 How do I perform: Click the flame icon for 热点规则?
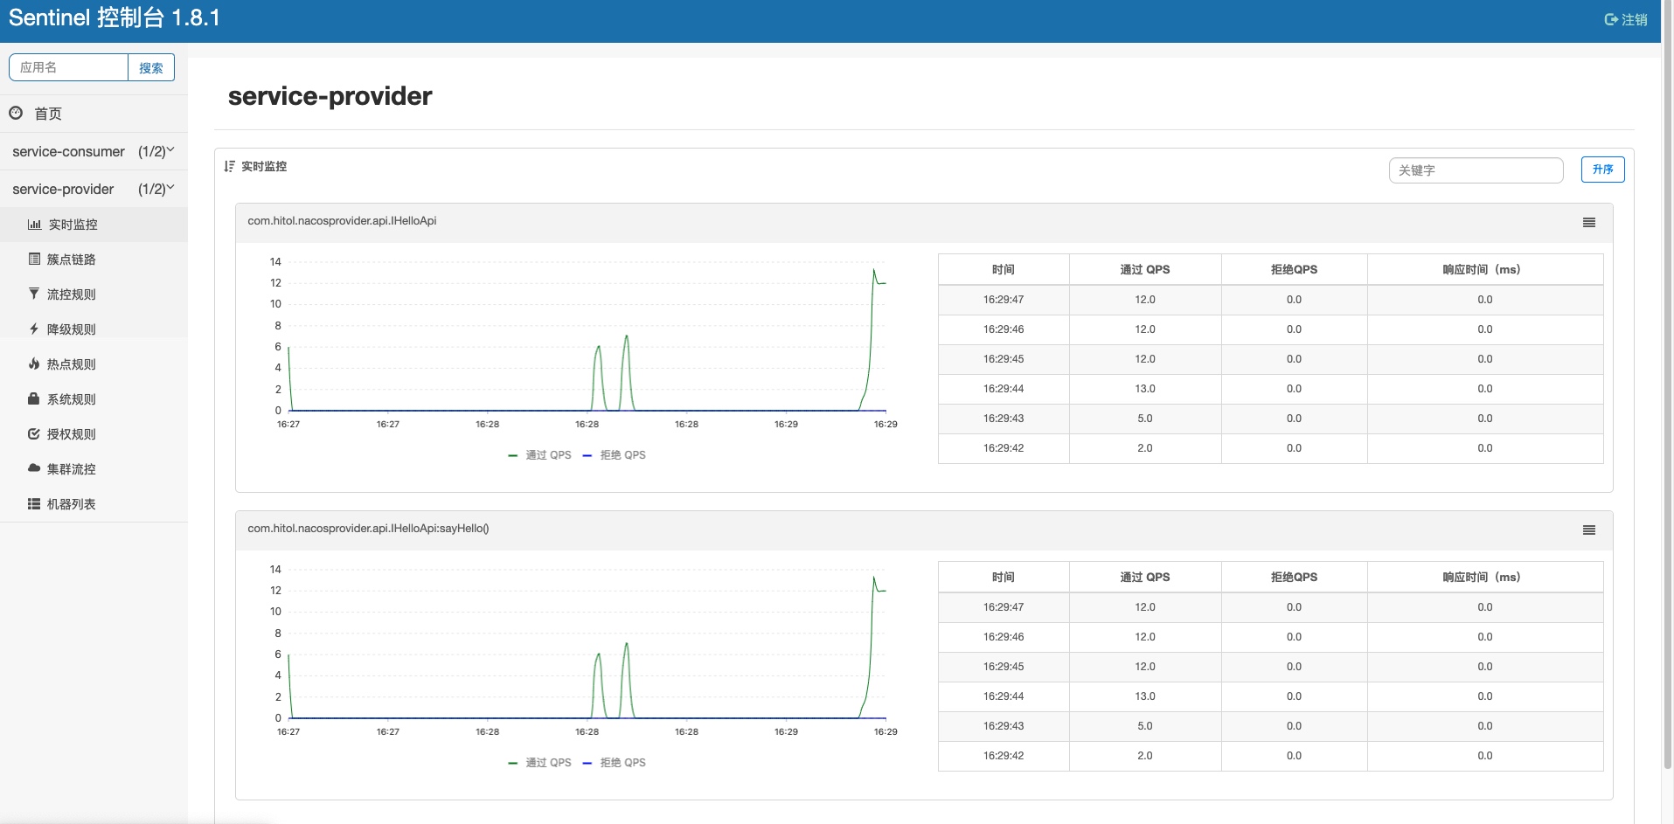(x=34, y=364)
